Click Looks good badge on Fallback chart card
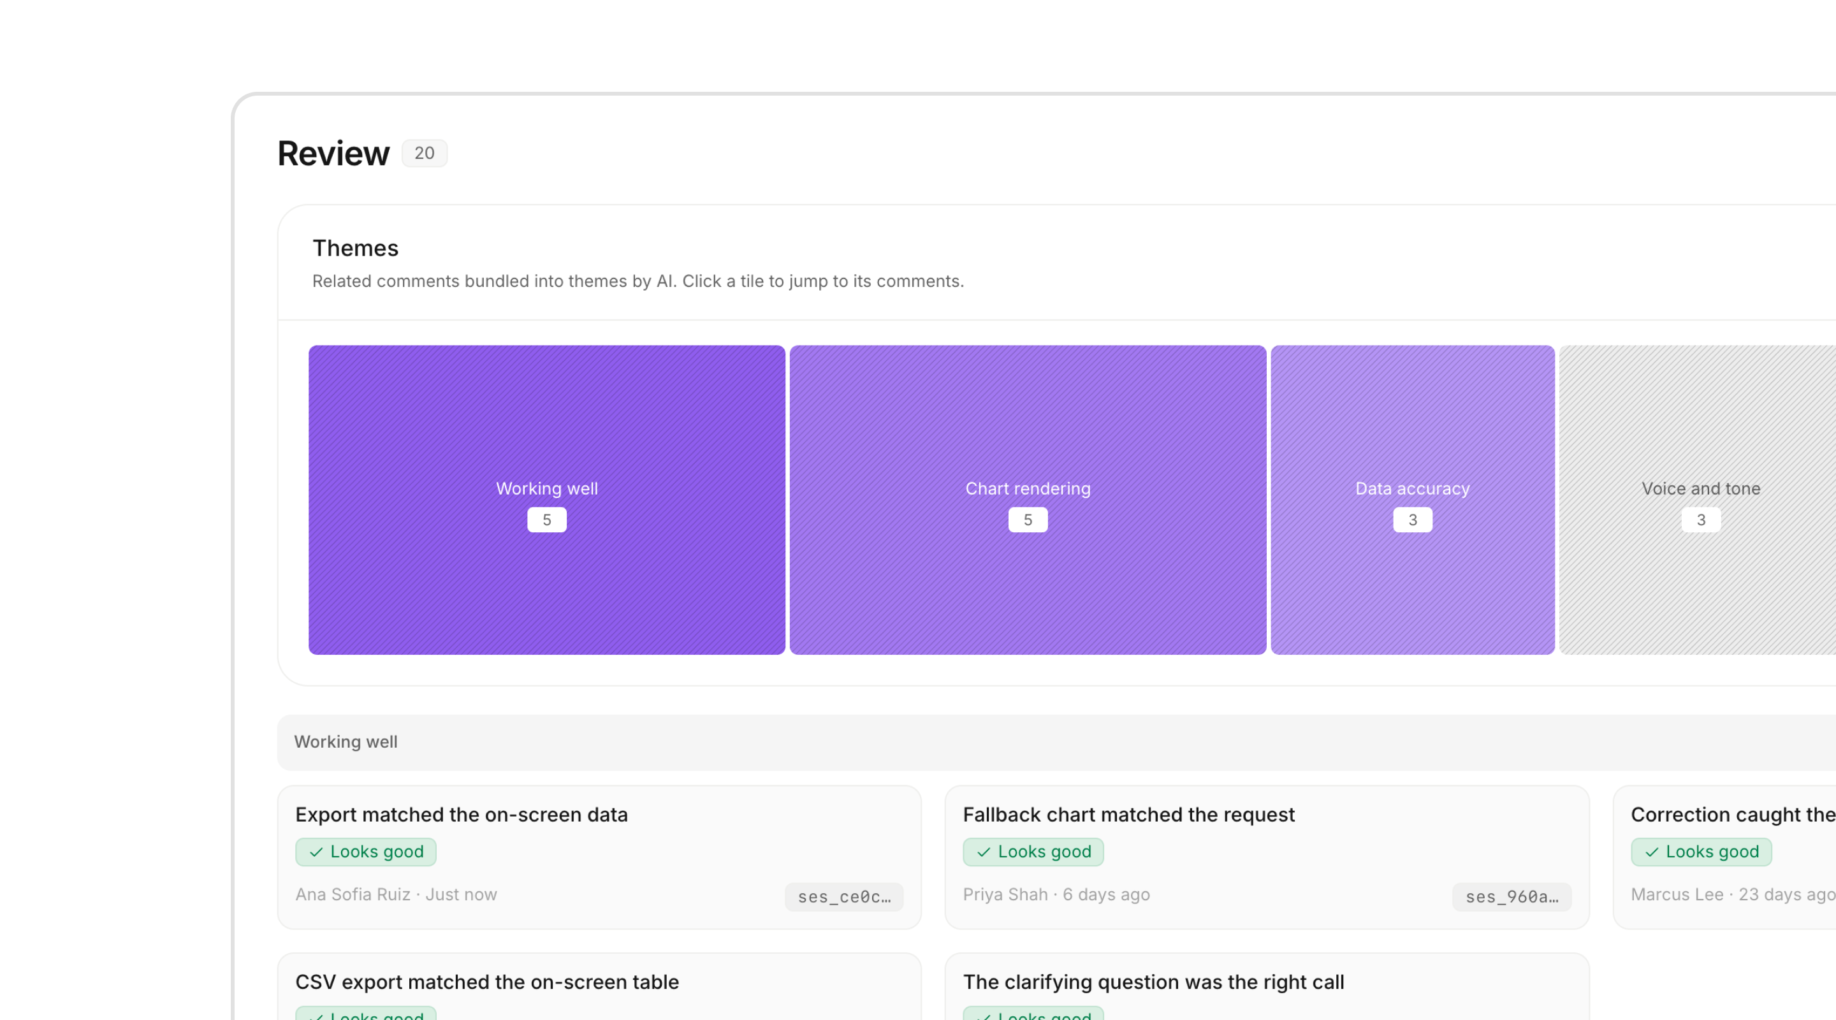 [x=1033, y=852]
